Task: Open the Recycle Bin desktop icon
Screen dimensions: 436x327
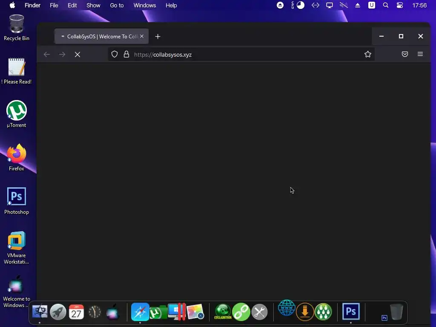Action: click(x=17, y=28)
